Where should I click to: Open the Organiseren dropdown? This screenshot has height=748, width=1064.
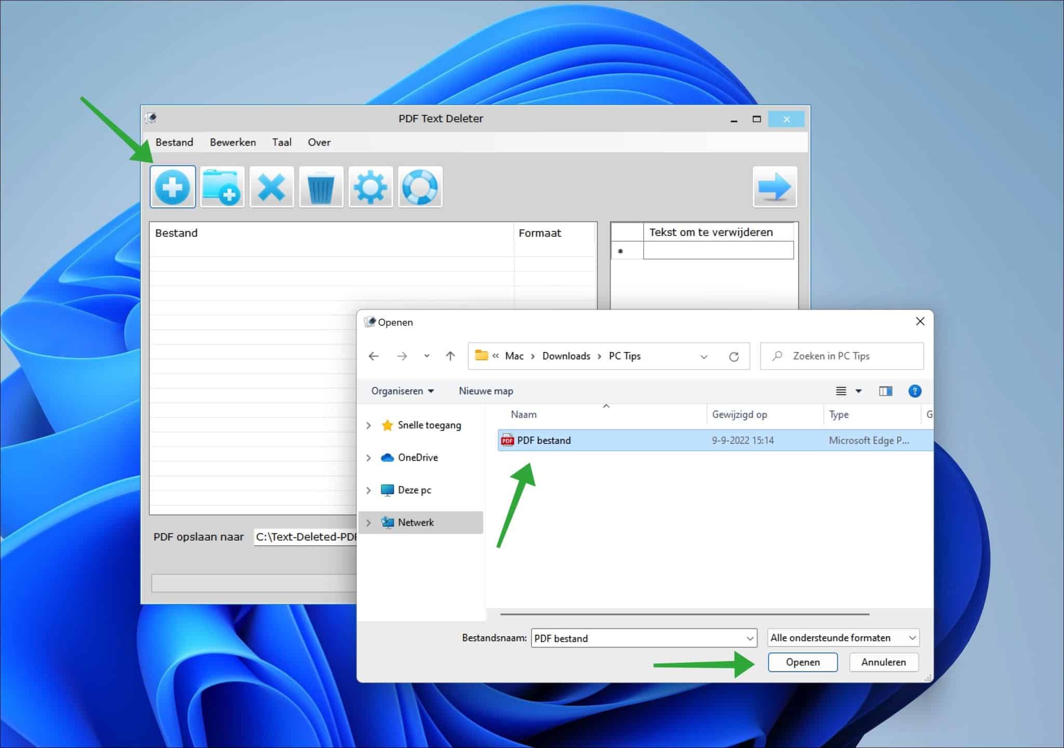click(402, 391)
